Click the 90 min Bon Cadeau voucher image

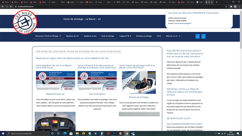(97, 81)
